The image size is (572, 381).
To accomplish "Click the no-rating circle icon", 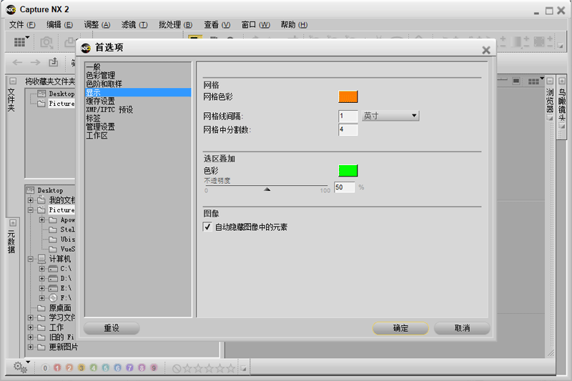I will (177, 369).
